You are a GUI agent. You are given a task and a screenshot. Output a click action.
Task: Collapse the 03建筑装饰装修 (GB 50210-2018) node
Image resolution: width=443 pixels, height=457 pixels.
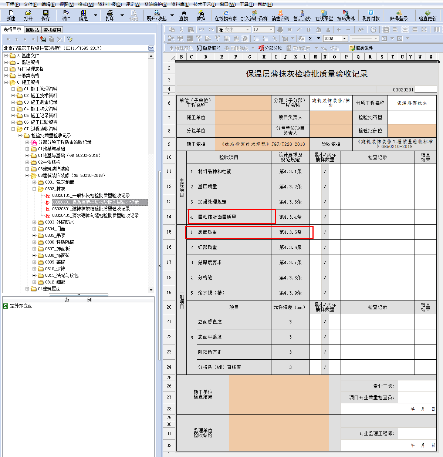pyautogui.click(x=27, y=175)
